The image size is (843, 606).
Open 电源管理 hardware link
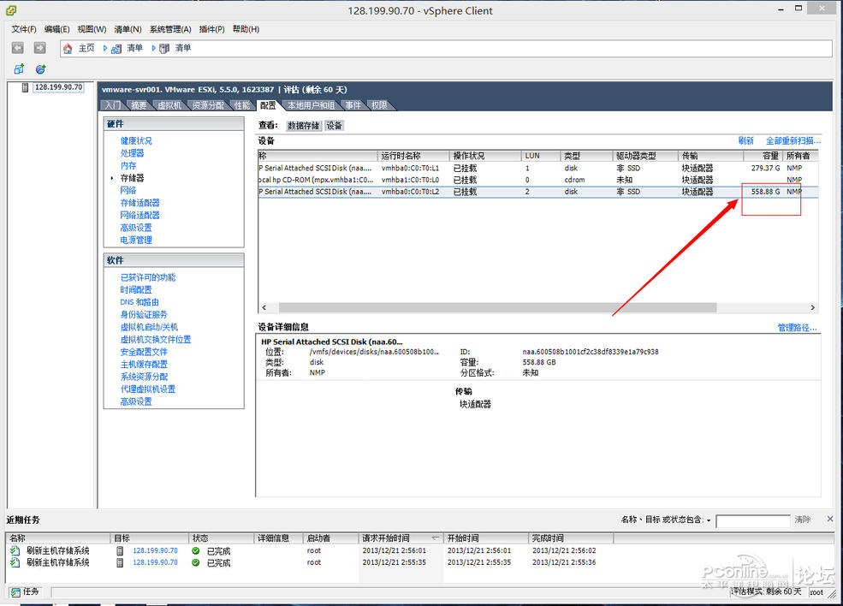tap(136, 240)
